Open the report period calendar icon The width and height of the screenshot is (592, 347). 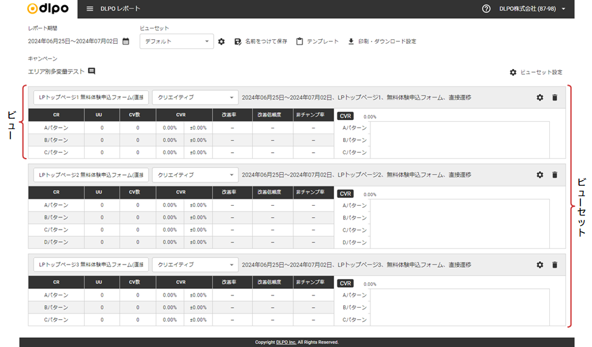pos(126,41)
